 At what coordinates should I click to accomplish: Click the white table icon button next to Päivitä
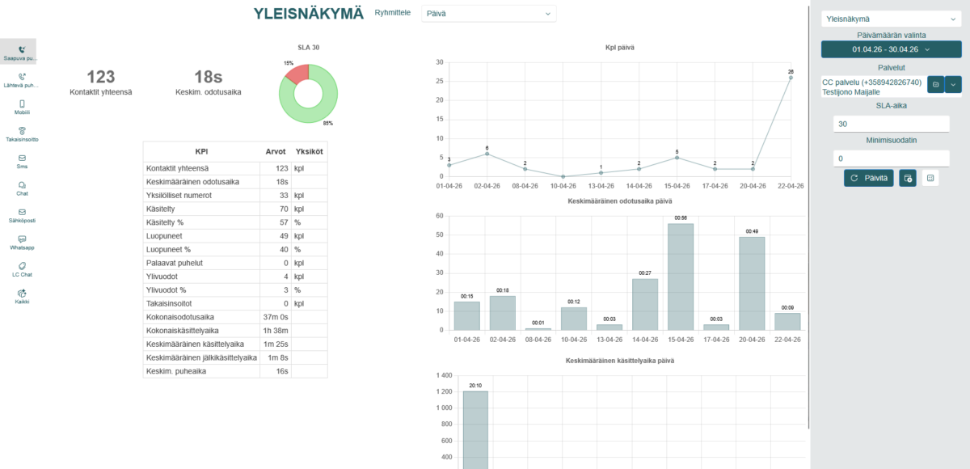pyautogui.click(x=930, y=178)
